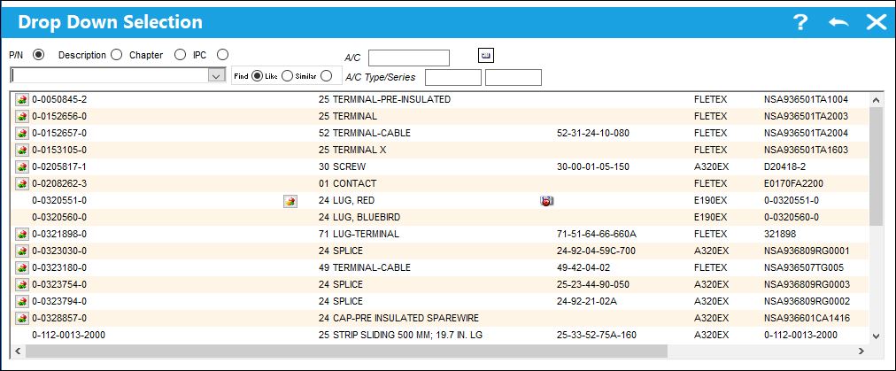This screenshot has width=896, height=371.
Task: Click the row icon beside 0-0152657-0
Action: coord(22,133)
